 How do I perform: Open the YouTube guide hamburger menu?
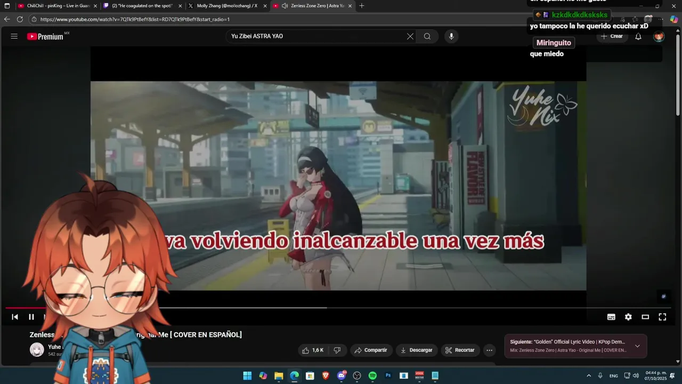tap(14, 36)
